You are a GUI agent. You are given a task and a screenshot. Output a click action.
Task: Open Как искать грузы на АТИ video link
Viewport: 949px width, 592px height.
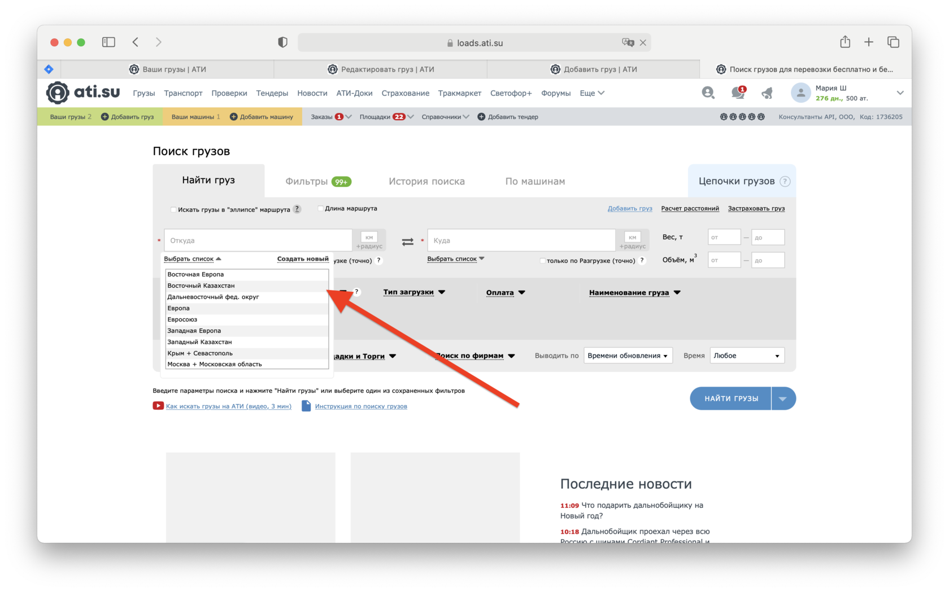coord(229,406)
